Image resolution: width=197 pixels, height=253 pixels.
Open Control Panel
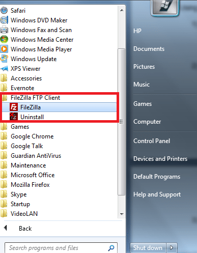[x=152, y=141]
